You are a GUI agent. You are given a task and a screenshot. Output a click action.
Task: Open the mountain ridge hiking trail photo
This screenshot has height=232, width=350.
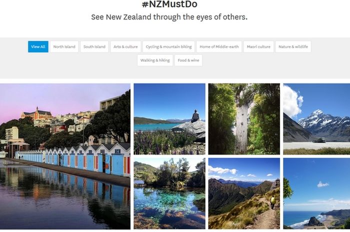244,194
